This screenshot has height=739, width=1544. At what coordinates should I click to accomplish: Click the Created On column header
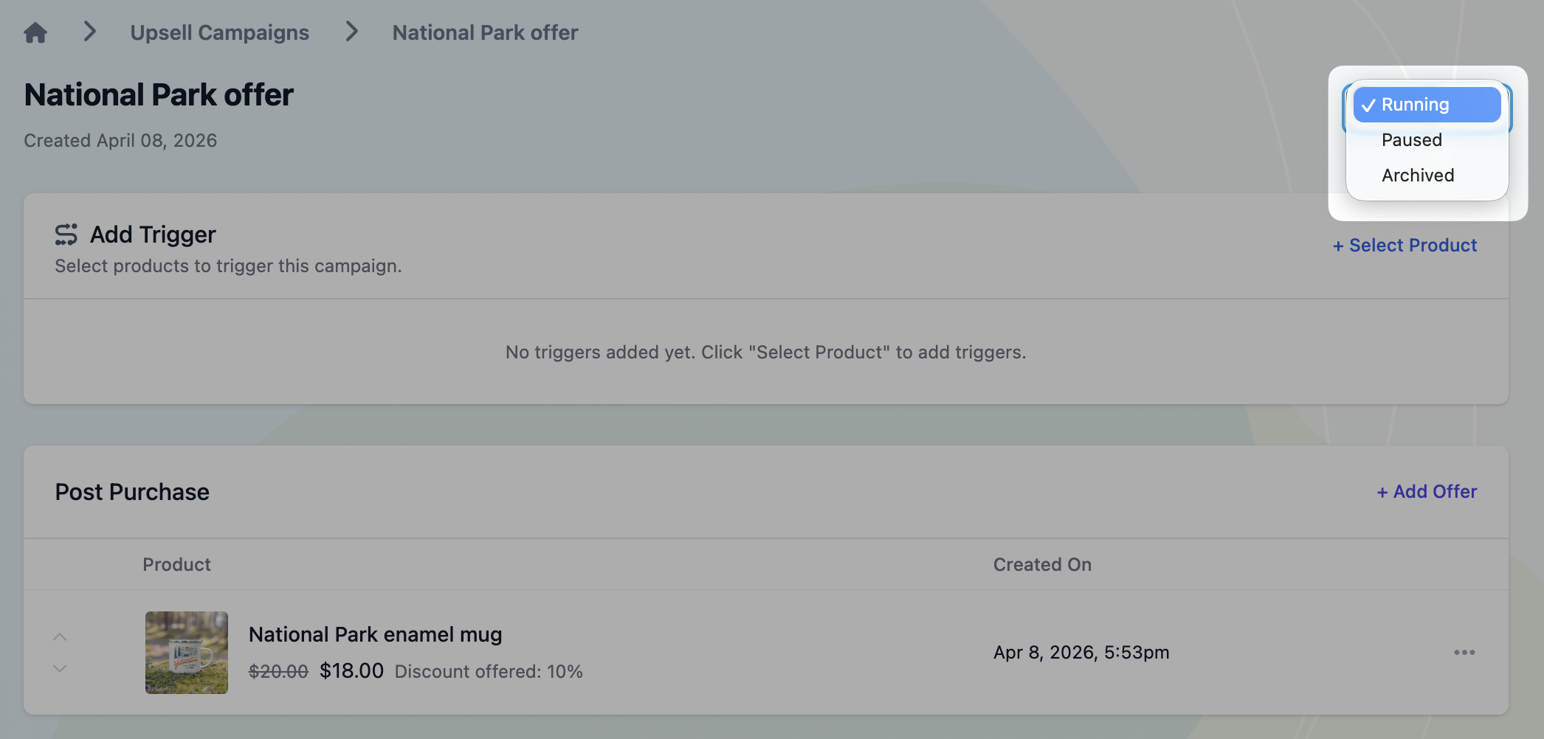[1041, 565]
